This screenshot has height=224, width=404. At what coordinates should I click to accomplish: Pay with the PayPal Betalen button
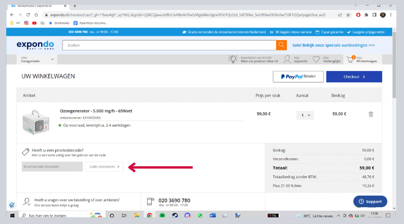(298, 77)
